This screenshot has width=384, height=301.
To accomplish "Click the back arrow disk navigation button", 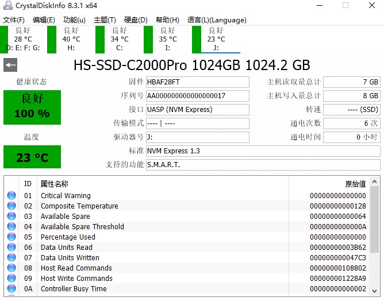I will pyautogui.click(x=10, y=65).
